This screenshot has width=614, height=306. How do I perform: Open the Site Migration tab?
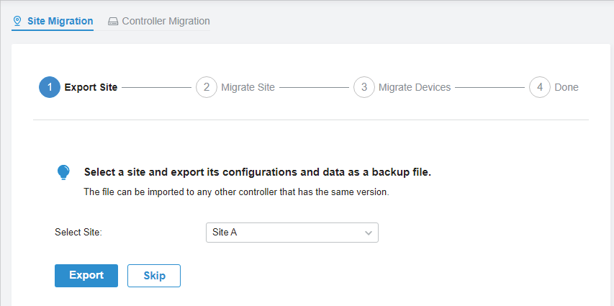(x=60, y=21)
